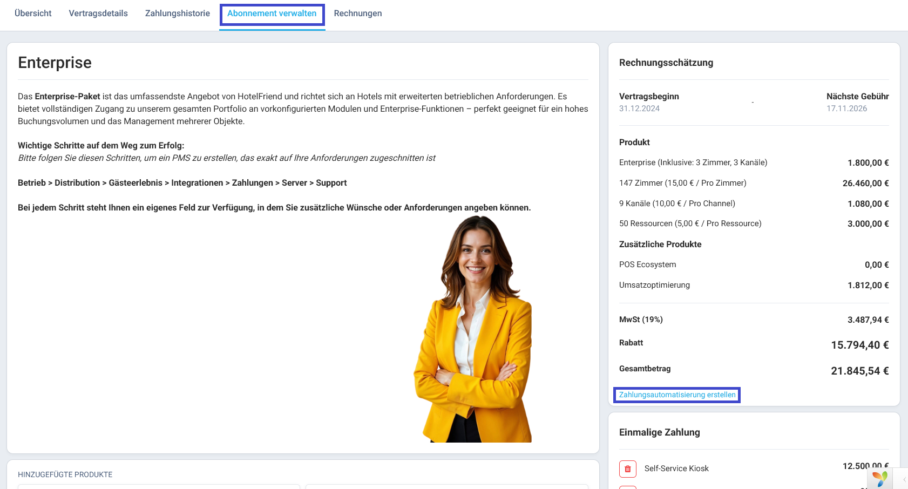
Task: Click the woman in yellow blazer image
Action: click(473, 329)
